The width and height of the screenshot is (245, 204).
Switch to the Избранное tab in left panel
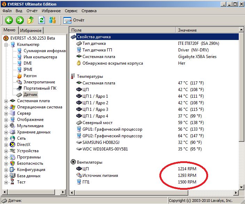pyautogui.click(x=31, y=31)
